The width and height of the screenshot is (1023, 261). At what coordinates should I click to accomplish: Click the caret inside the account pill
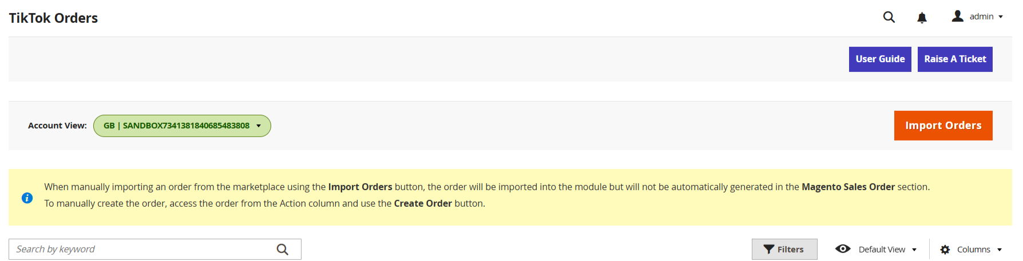pos(259,126)
